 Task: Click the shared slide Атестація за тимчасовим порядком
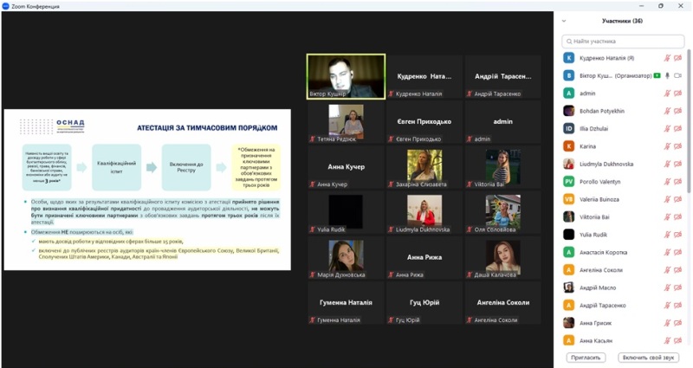coord(147,190)
